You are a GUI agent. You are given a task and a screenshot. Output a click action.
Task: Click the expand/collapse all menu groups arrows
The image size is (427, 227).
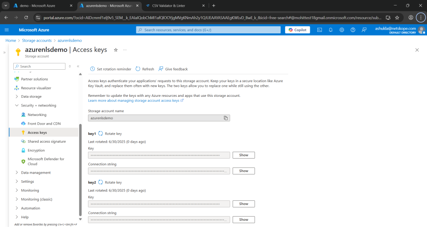(x=70, y=66)
